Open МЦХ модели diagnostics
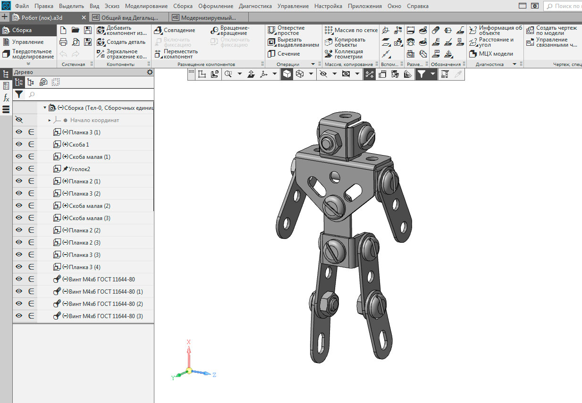The height and width of the screenshot is (403, 582). (491, 54)
